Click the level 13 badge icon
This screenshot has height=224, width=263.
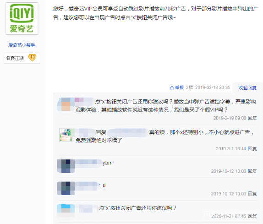click(x=32, y=58)
